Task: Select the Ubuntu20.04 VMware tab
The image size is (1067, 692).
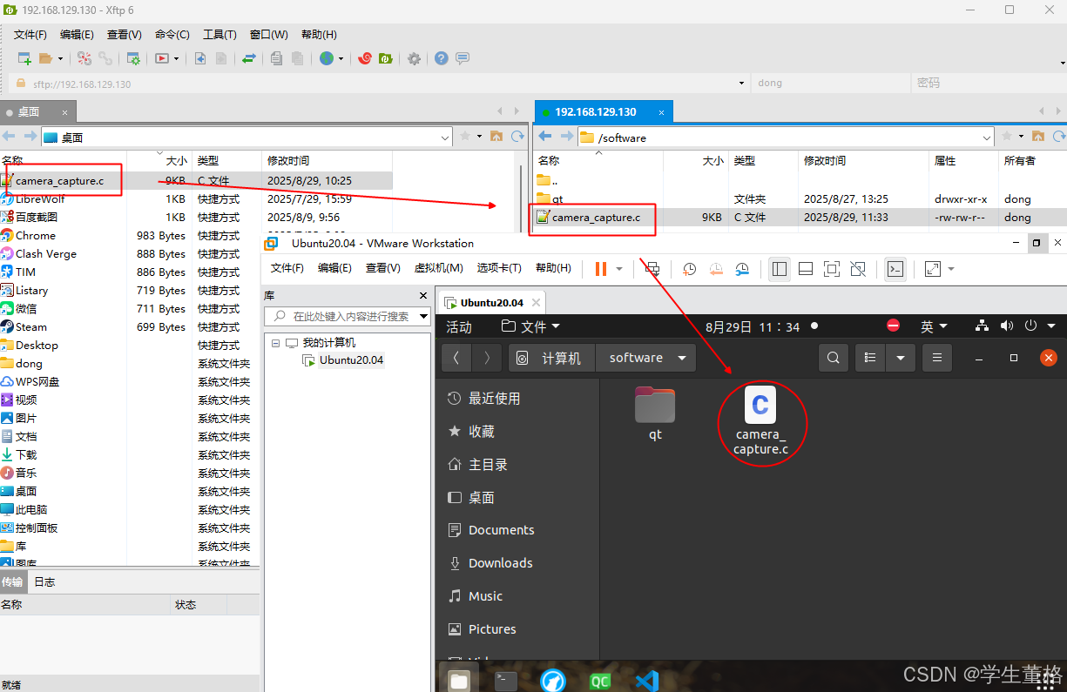Action: (x=492, y=303)
